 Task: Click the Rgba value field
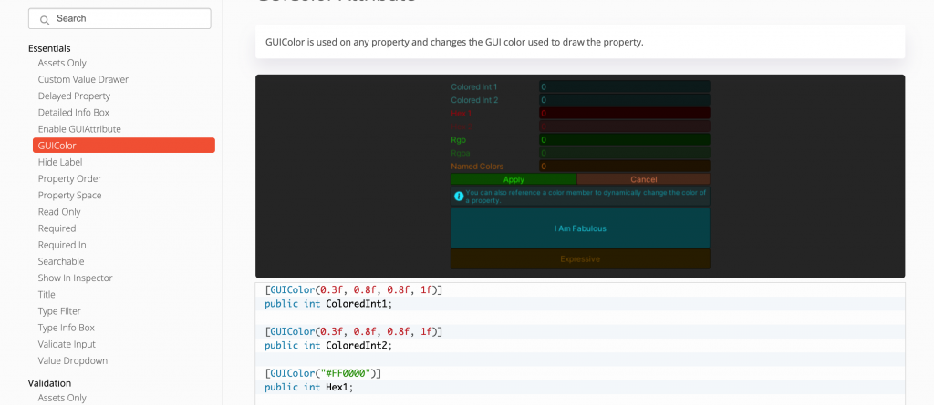[624, 153]
